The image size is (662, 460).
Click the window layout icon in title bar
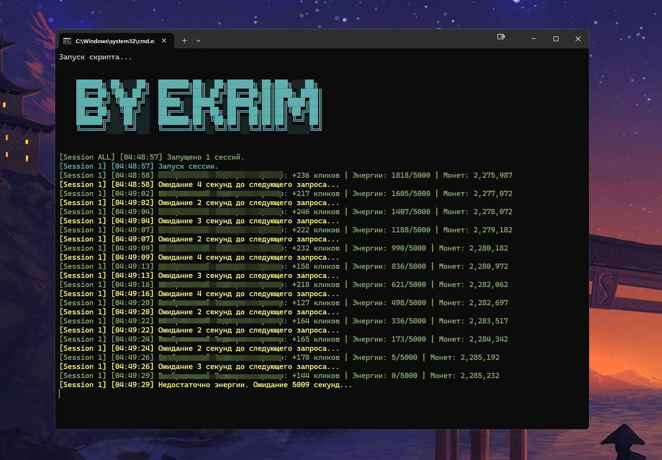501,36
